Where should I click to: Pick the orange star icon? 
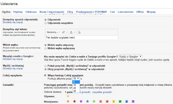[68, 101]
